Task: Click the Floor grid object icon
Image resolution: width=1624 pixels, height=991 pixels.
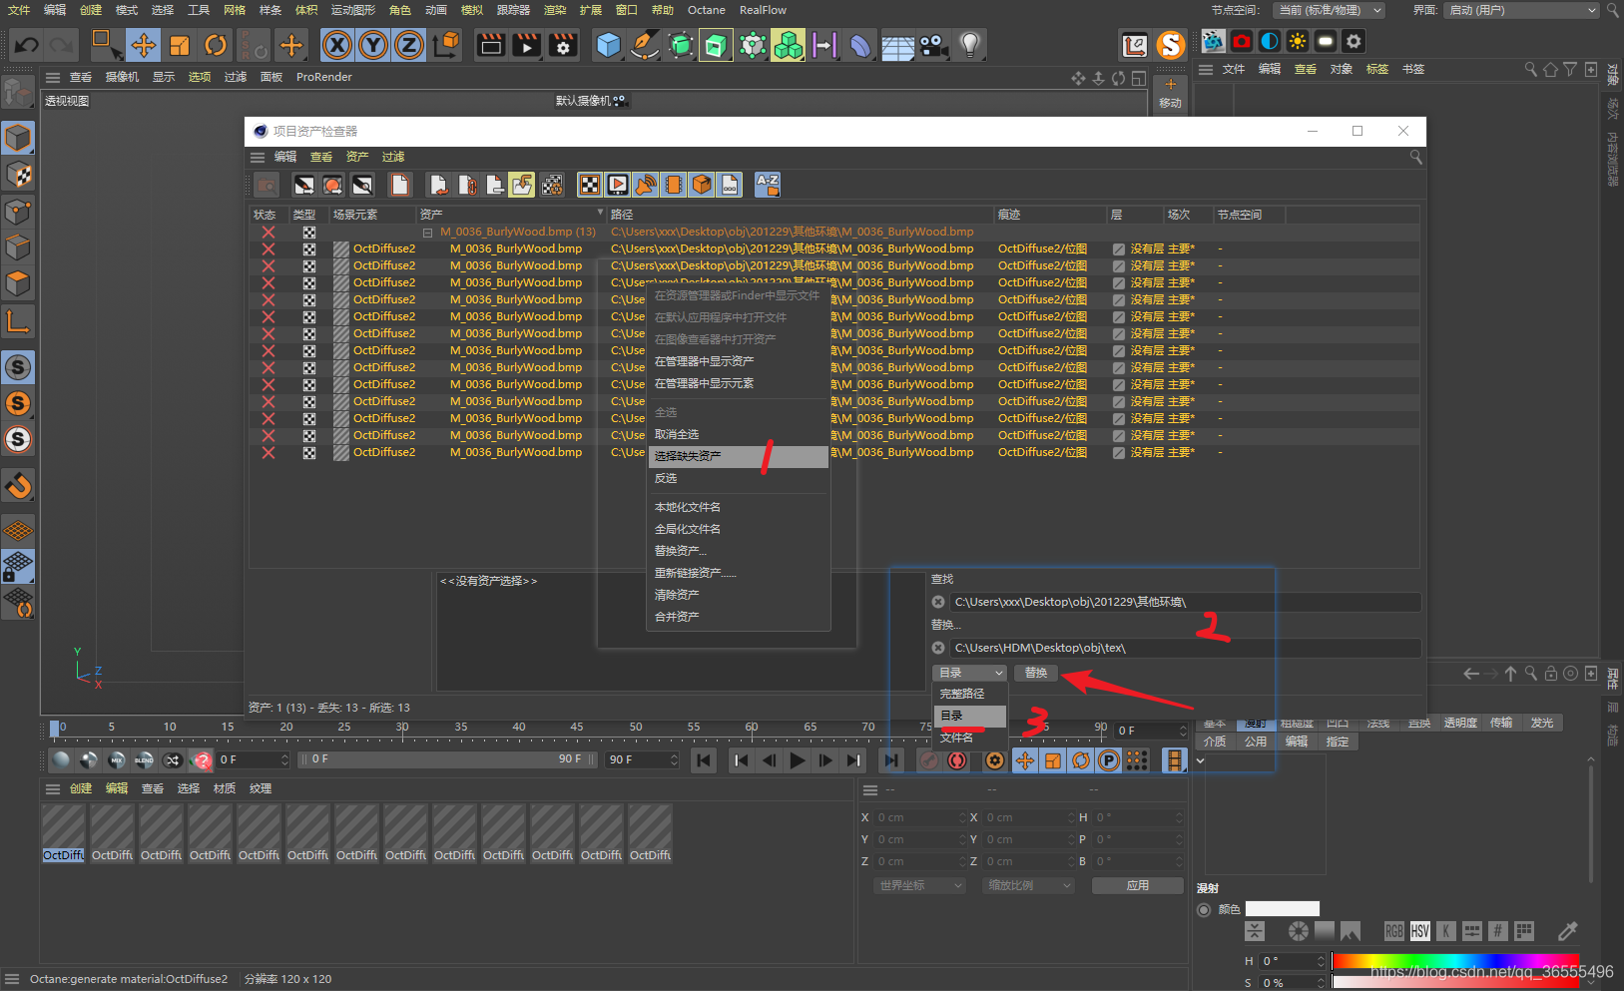Action: [x=897, y=45]
